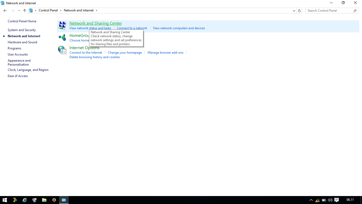Expand chevron before Control Panel breadcrumb
This screenshot has width=362, height=204.
36,10
